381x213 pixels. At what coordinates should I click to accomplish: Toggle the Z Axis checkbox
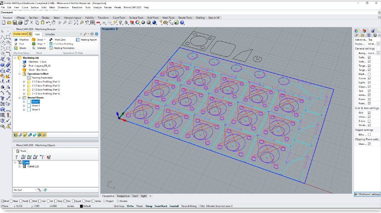[x=369, y=121]
